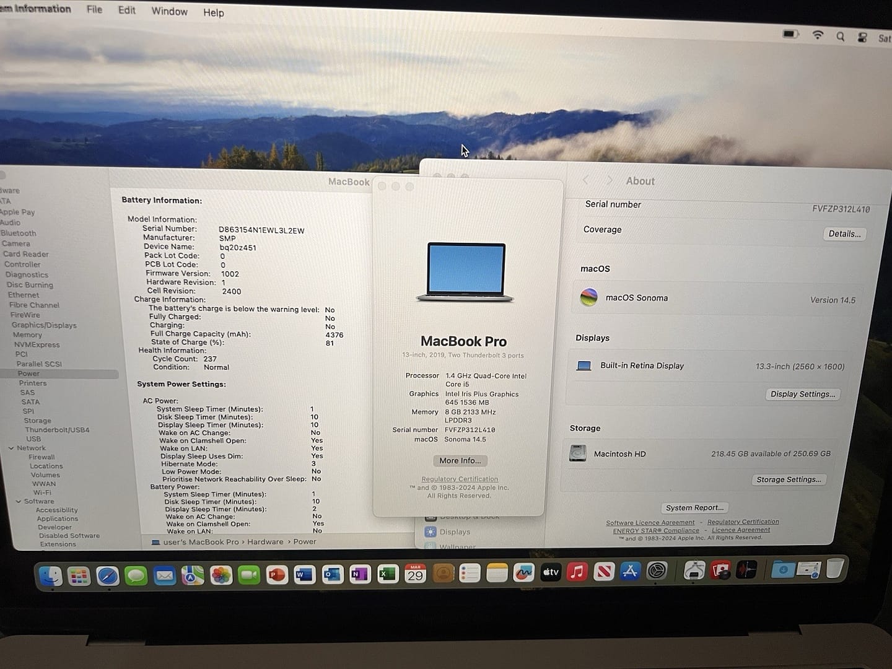Check battery status in menu bar
The height and width of the screenshot is (669, 892).
point(791,34)
